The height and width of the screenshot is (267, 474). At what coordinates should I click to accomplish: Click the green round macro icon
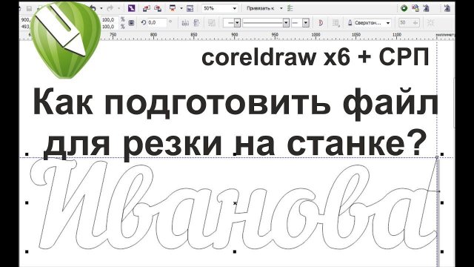point(404,8)
